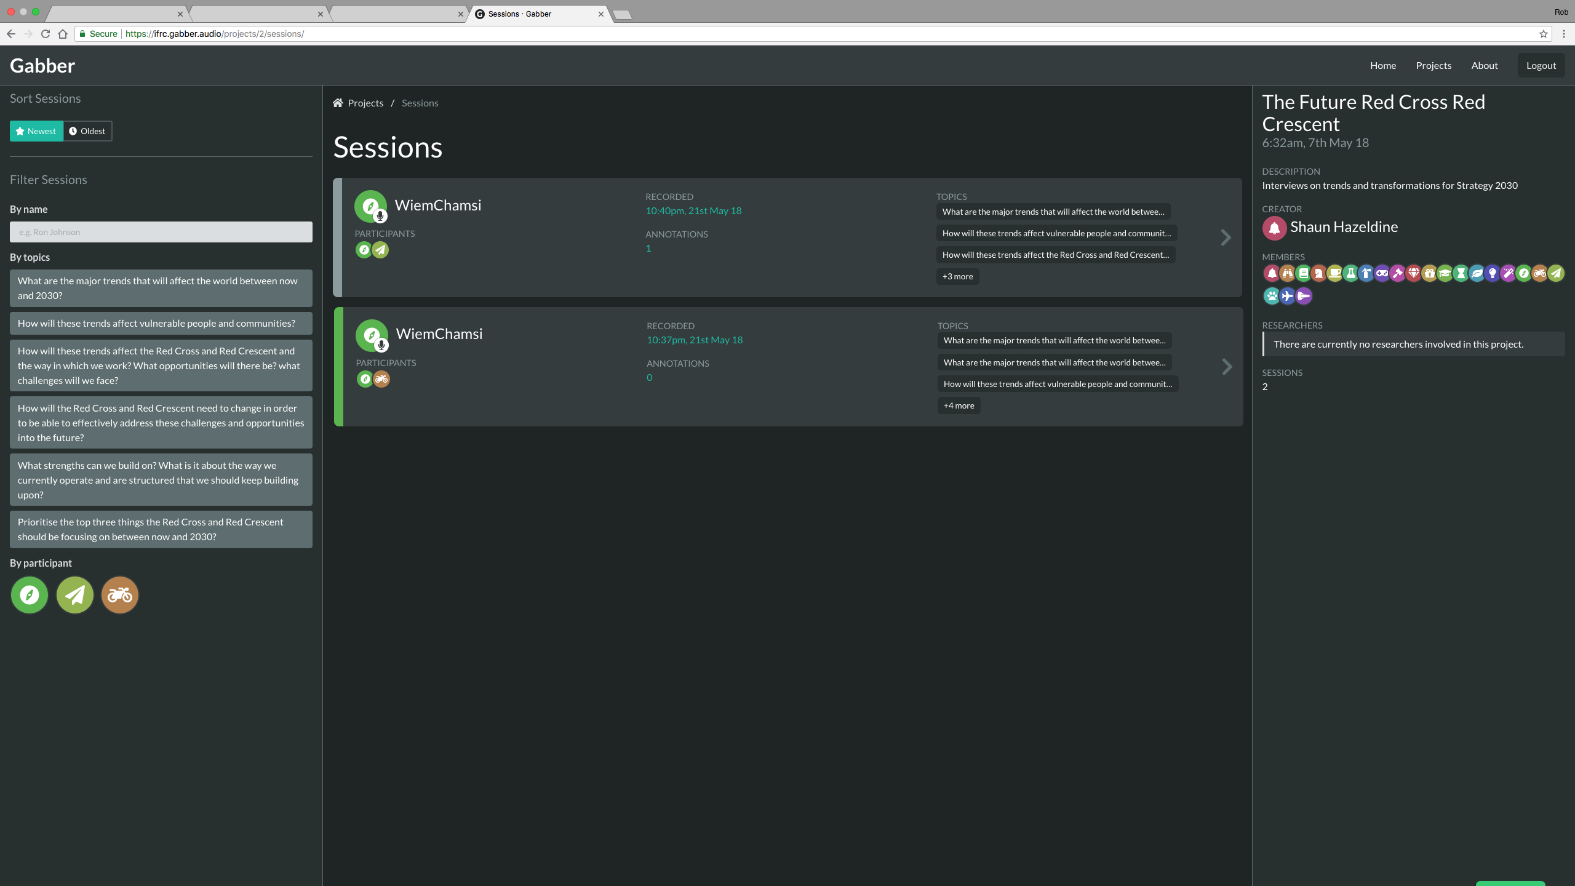Viewport: 1575px width, 886px height.
Task: Toggle the 'need to change in order' topic filter
Action: (161, 423)
